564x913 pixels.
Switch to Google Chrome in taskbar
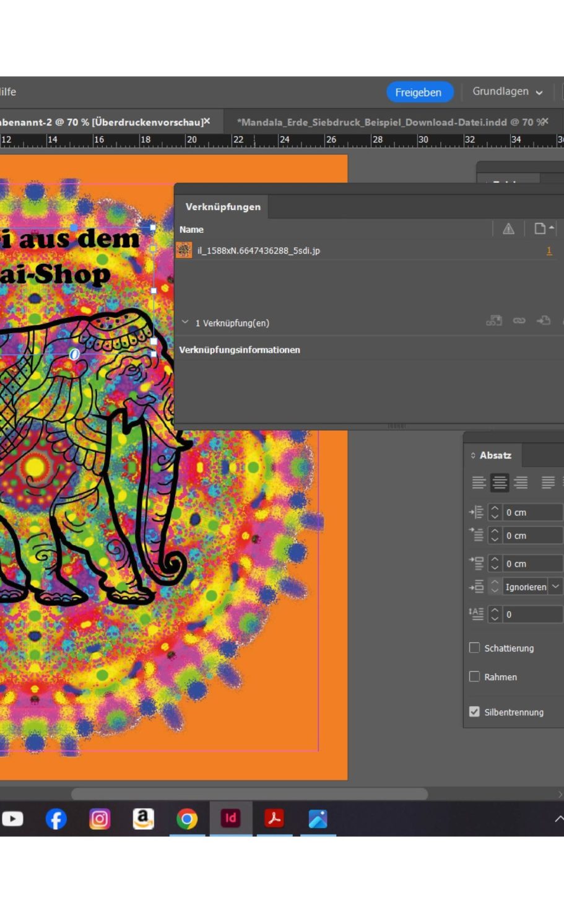tap(187, 819)
